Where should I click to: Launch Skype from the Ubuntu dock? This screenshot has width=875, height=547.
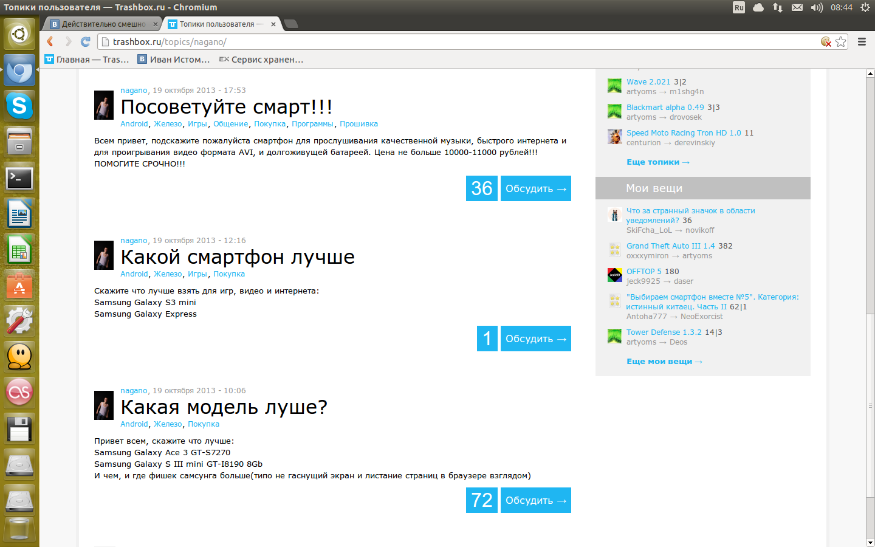point(19,106)
